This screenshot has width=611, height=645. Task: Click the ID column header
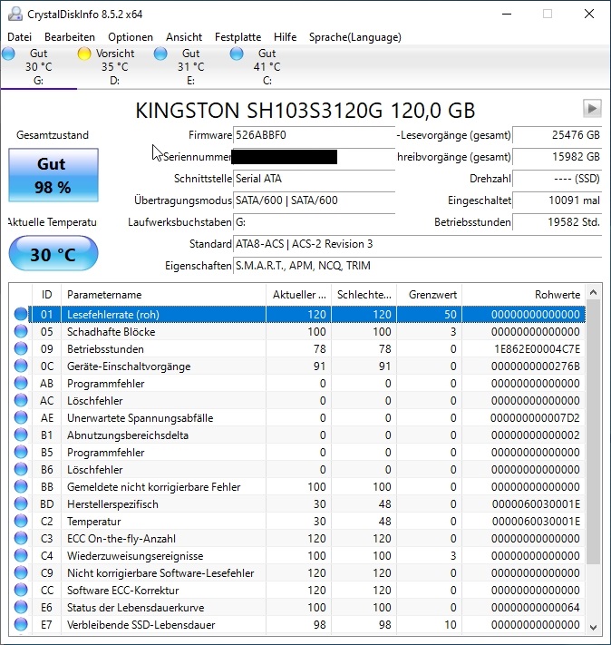[46, 295]
